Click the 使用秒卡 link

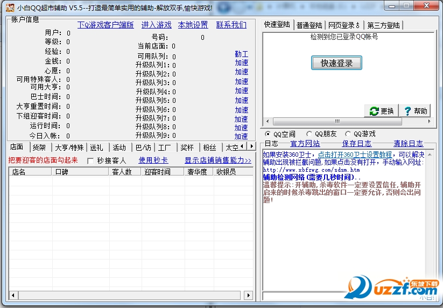[x=153, y=160]
